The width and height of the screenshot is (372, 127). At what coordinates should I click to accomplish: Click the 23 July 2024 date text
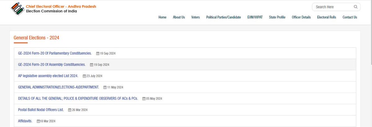click(x=95, y=76)
